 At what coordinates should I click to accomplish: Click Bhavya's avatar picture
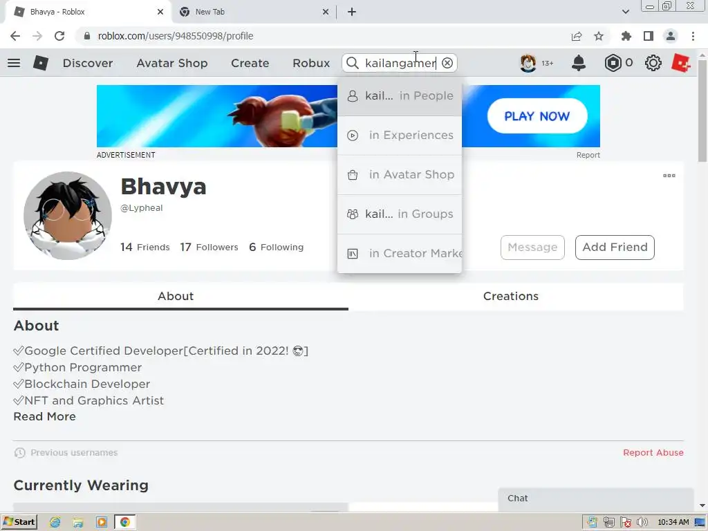pos(68,216)
